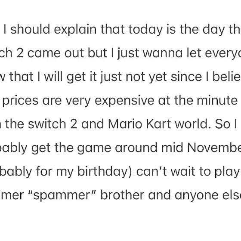Image resolution: width=241 pixels, height=241 pixels.
Task: Place cursor on the word "brother"
Action: tap(122, 195)
